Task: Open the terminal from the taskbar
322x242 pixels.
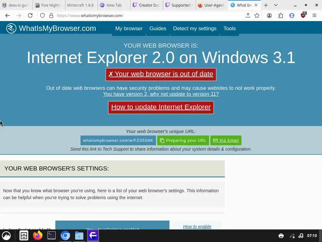Action: tap(51, 236)
